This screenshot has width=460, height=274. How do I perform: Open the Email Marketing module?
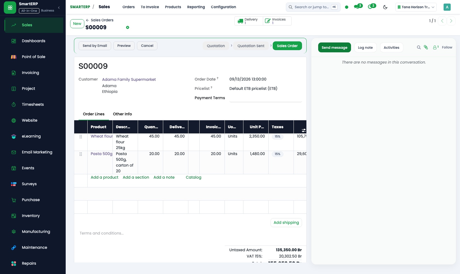pyautogui.click(x=34, y=152)
